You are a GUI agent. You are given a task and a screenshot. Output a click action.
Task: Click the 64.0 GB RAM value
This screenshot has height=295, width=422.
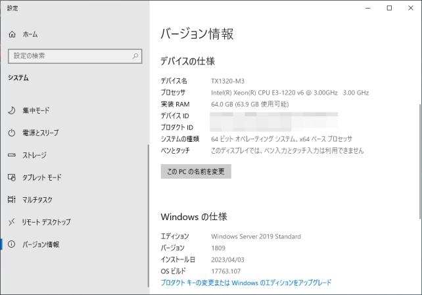tap(250, 104)
